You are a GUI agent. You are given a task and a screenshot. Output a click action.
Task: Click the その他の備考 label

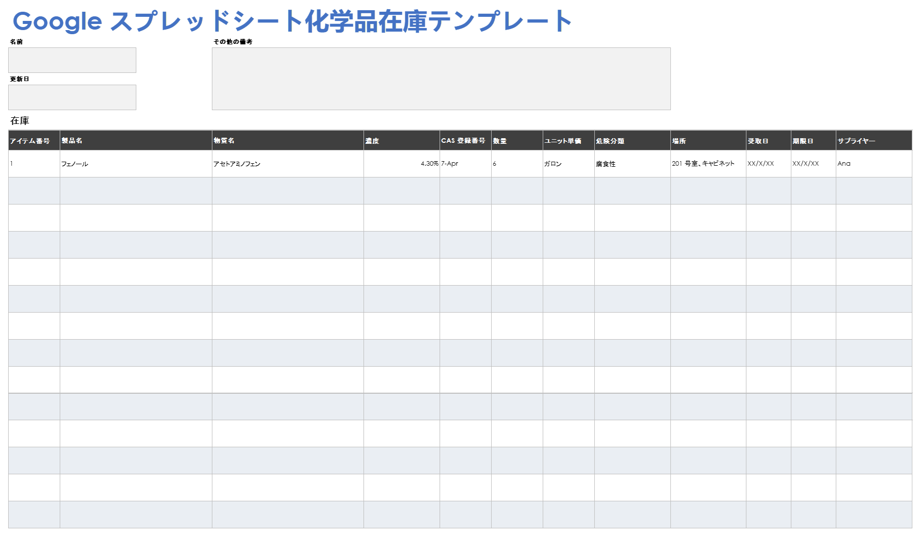(x=233, y=42)
